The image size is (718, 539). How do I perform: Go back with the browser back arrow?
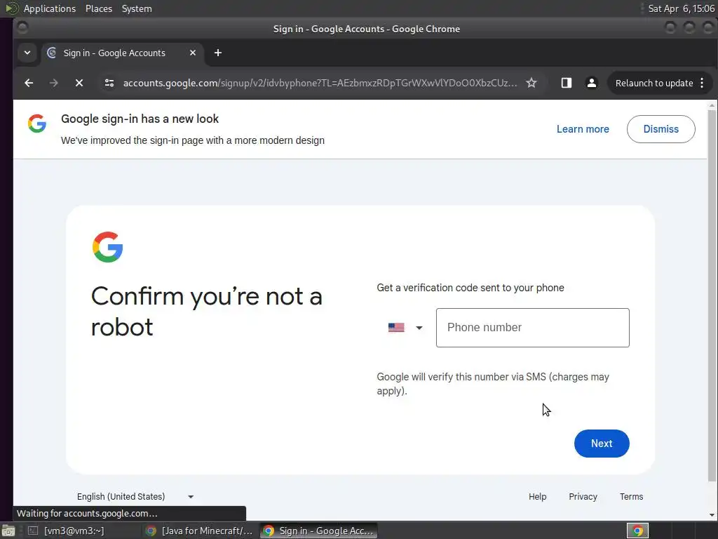(28, 83)
